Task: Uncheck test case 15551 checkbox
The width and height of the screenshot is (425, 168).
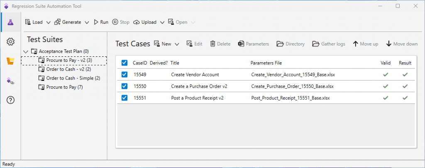Action: (x=125, y=98)
